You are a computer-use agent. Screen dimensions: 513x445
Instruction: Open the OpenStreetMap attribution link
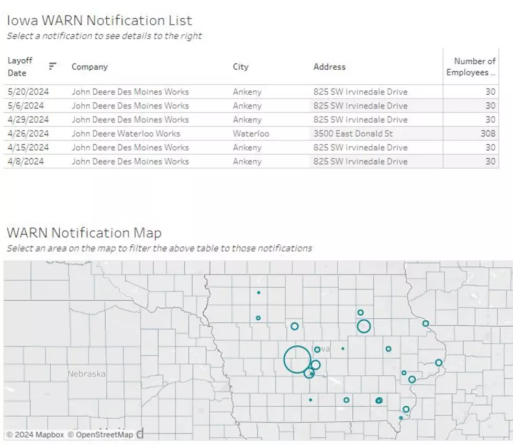pos(101,435)
